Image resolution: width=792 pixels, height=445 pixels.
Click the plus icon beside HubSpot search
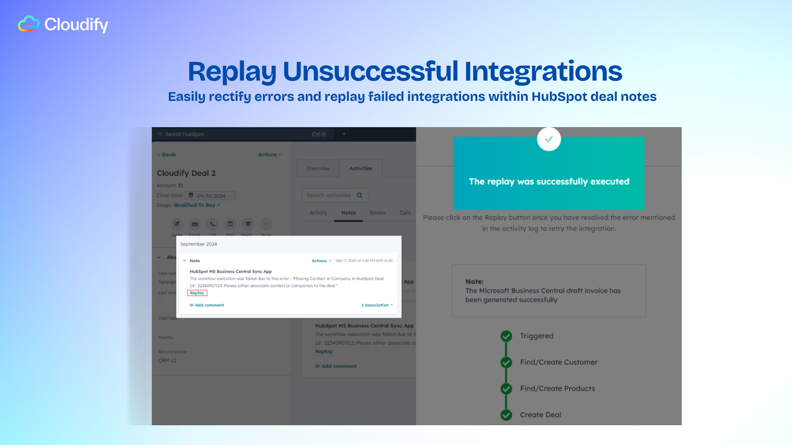coord(344,134)
